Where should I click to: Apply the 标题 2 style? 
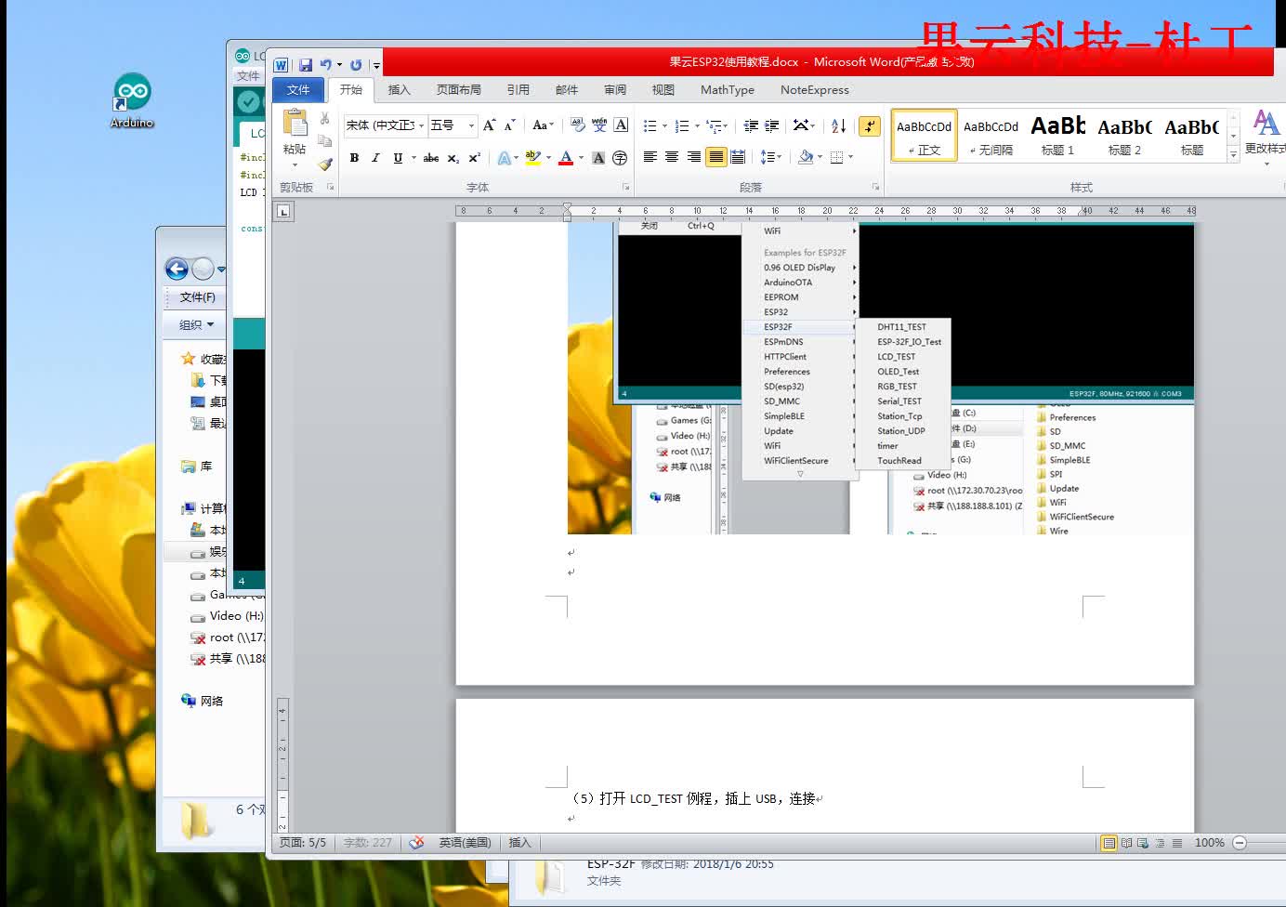(1124, 136)
